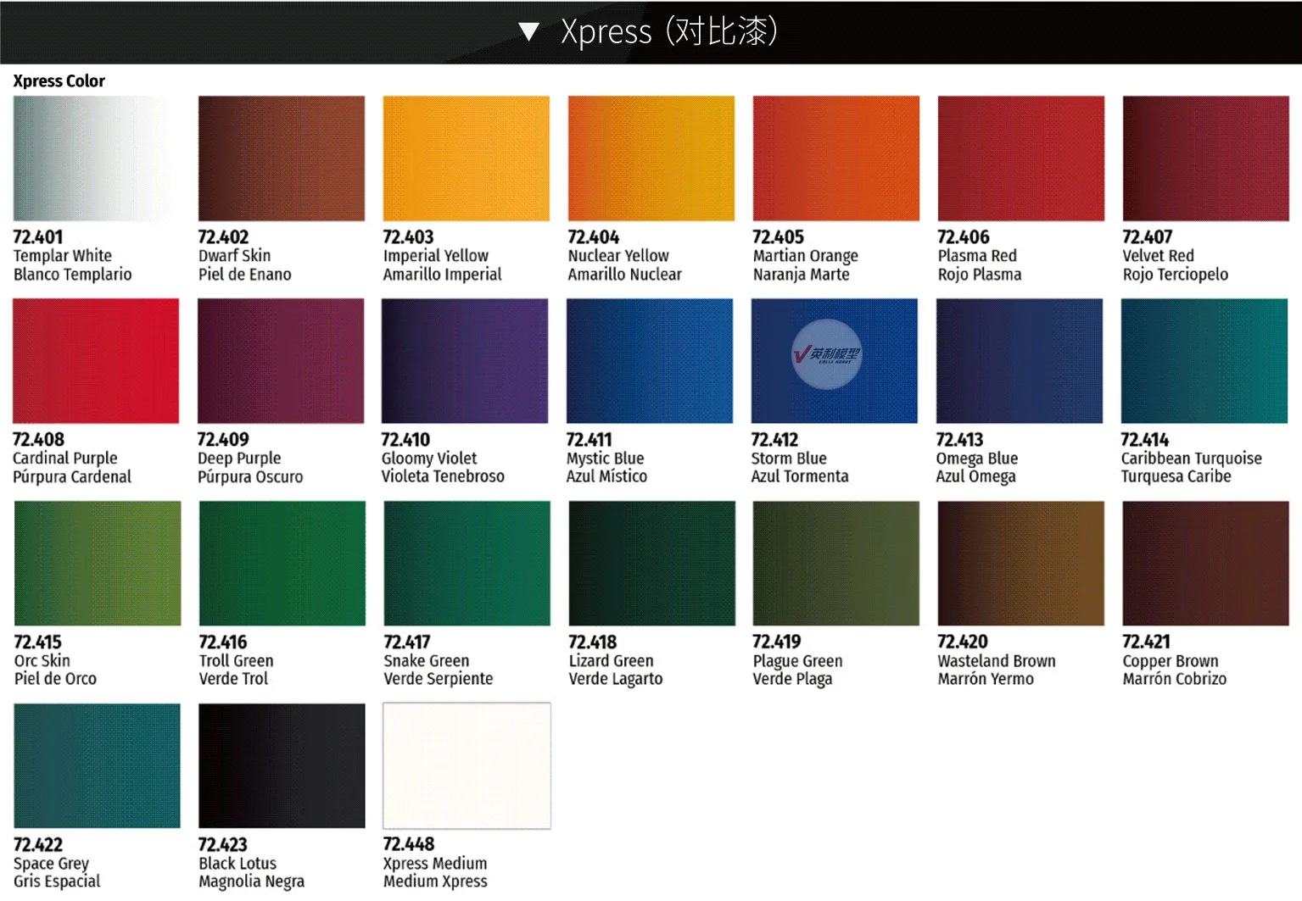
Task: Click the code label '72.423'
Action: [x=223, y=845]
